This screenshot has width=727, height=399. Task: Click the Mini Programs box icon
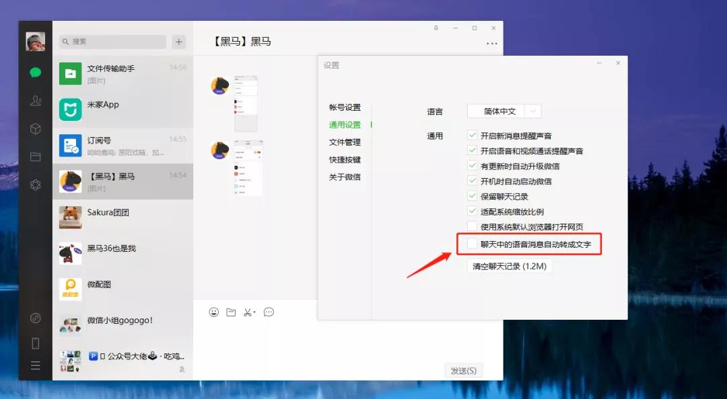tap(34, 128)
